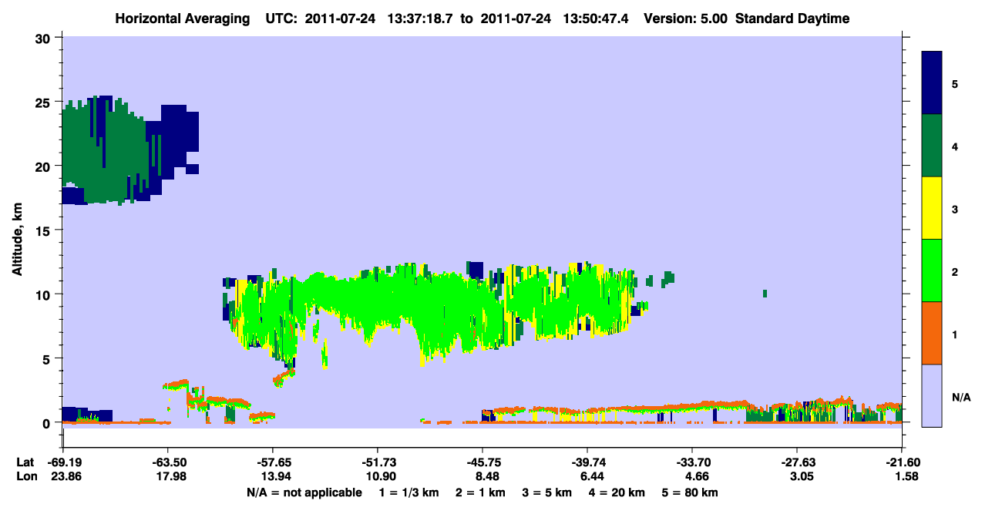
Task: Click the bright green color bar segment labeled 2
Action: 932,270
